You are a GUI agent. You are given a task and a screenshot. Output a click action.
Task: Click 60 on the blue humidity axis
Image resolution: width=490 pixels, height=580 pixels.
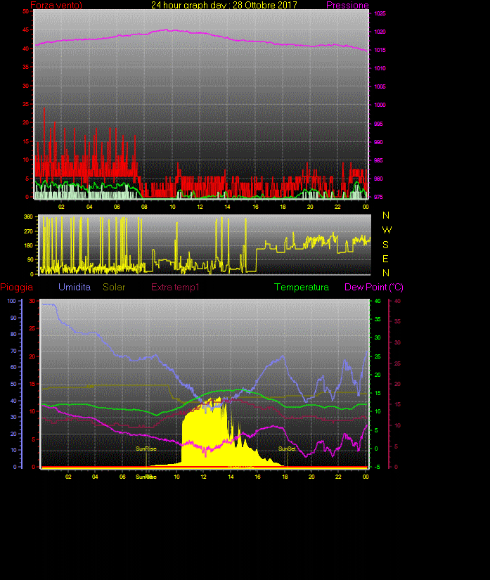click(x=13, y=367)
